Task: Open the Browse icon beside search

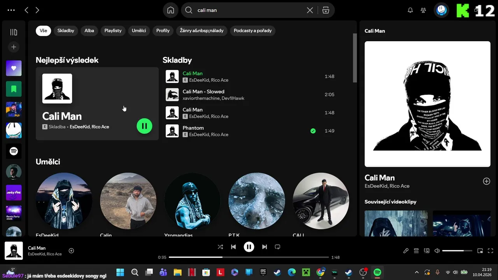Action: click(x=326, y=10)
